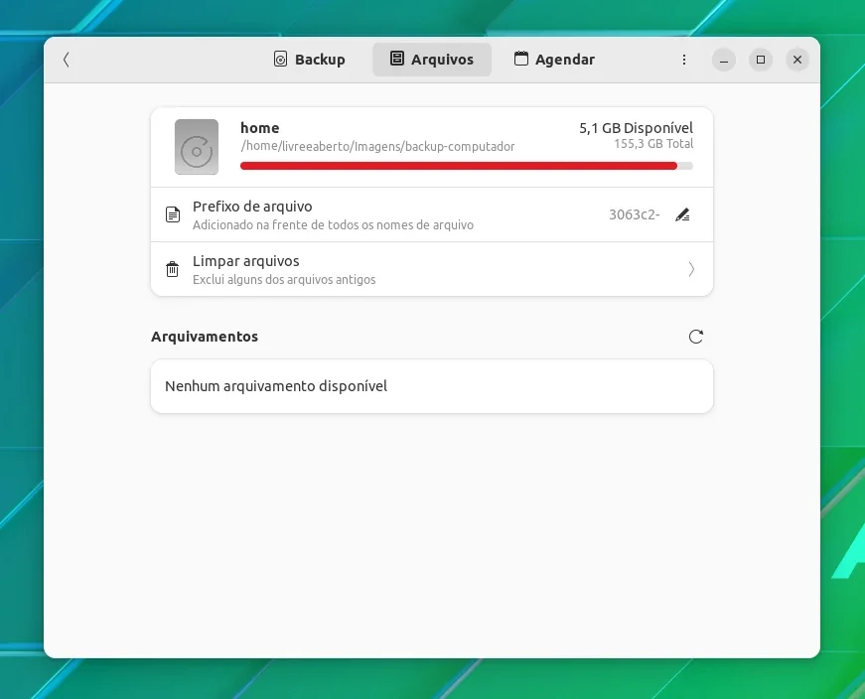
Task: Select the Arquivos tab
Action: point(432,60)
